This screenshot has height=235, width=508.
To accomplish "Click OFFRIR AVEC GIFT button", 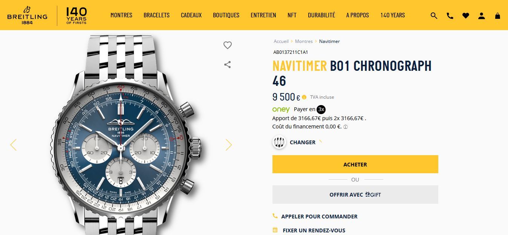I will tap(355, 194).
